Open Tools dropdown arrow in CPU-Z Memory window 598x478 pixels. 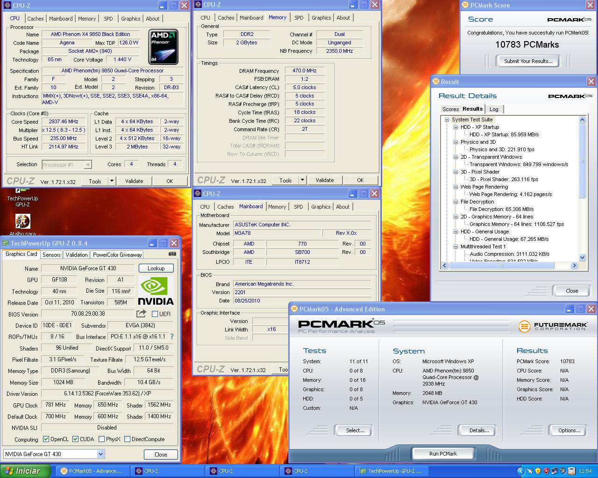pos(302,180)
